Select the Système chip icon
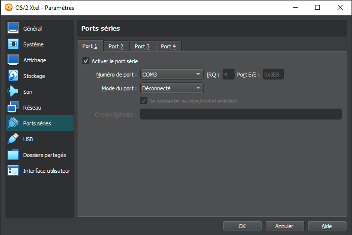Image resolution: width=352 pixels, height=235 pixels. coord(13,44)
